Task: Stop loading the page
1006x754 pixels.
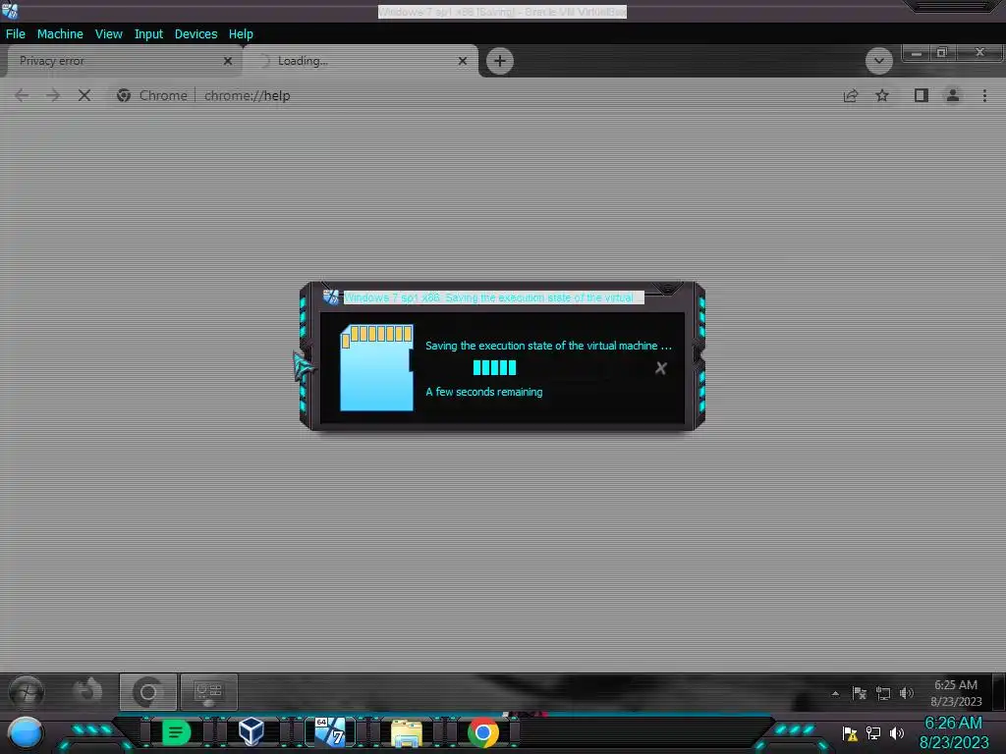Action: [84, 95]
